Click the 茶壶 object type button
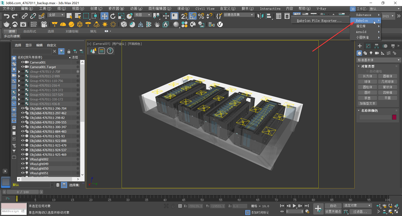 (368, 98)
